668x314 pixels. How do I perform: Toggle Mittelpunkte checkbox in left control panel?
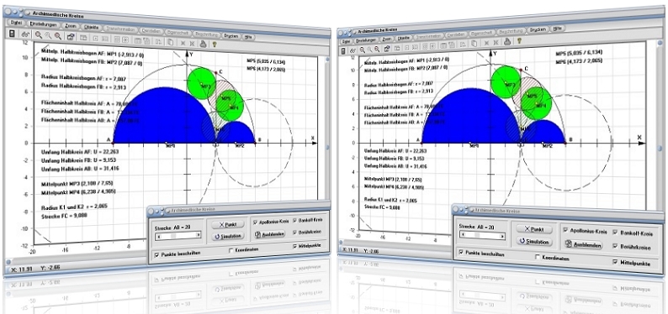294,246
